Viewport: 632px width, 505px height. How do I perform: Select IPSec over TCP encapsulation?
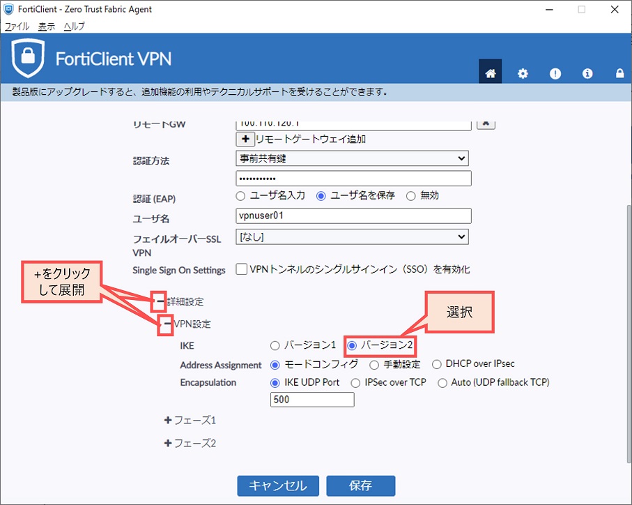355,382
